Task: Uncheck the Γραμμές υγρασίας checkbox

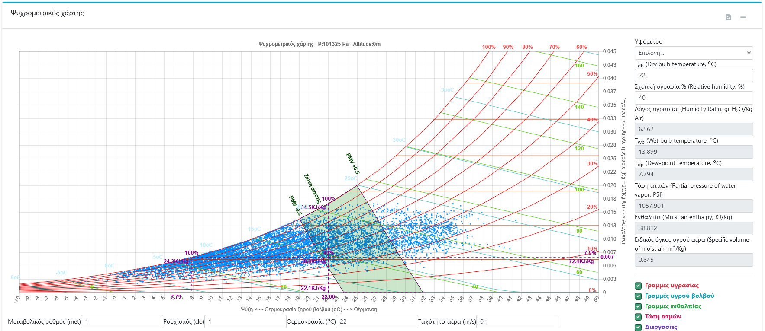Action: [x=638, y=286]
